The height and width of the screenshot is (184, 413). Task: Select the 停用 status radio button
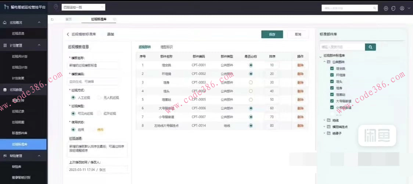(93, 130)
